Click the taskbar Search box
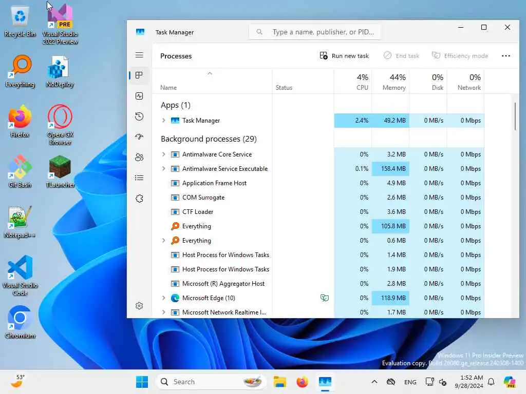 pyautogui.click(x=211, y=382)
